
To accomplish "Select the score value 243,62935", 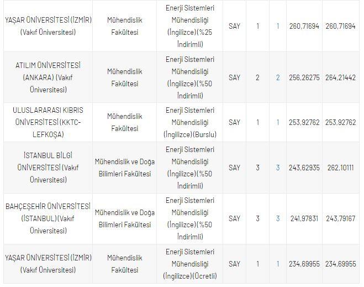I will point(304,168).
